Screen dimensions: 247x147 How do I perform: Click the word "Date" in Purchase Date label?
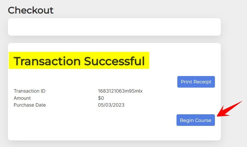pyautogui.click(x=41, y=105)
